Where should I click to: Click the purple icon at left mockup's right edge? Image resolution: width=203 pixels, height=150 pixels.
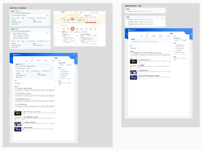[x=76, y=59]
